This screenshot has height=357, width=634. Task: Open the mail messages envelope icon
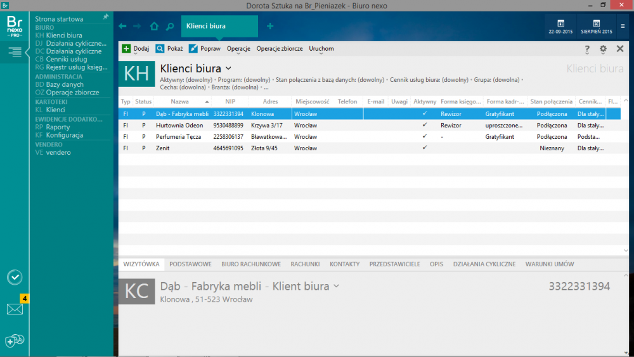pos(15,309)
